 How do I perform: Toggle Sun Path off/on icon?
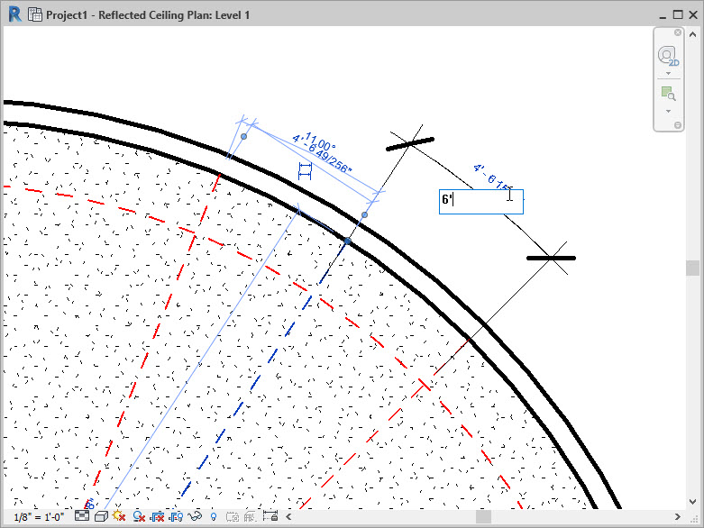119,516
